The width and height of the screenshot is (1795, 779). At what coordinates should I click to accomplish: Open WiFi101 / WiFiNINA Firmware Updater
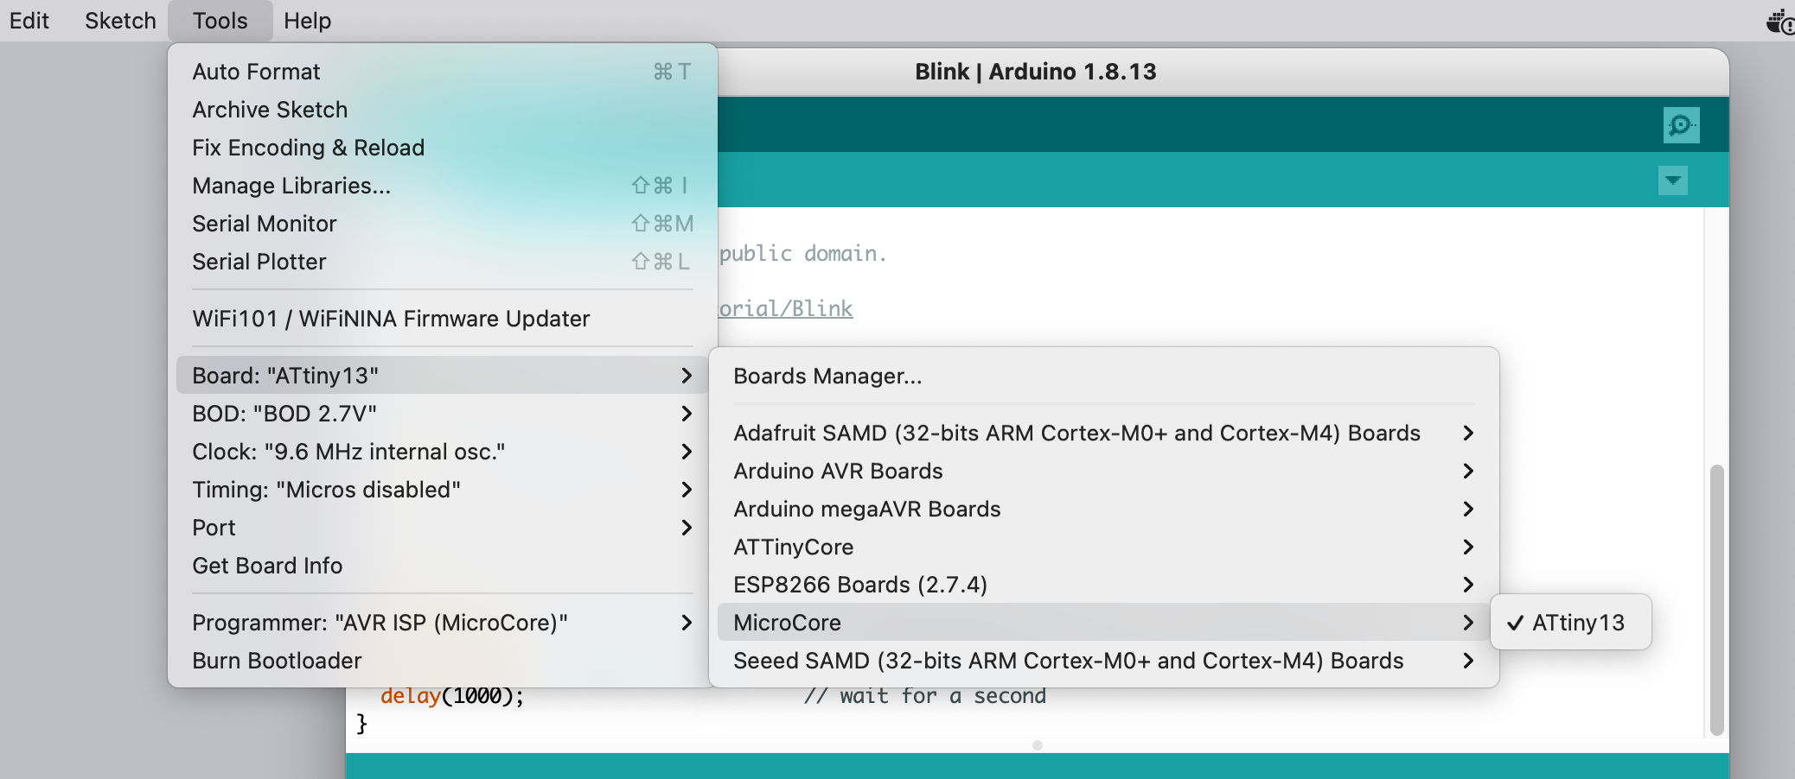(x=442, y=319)
